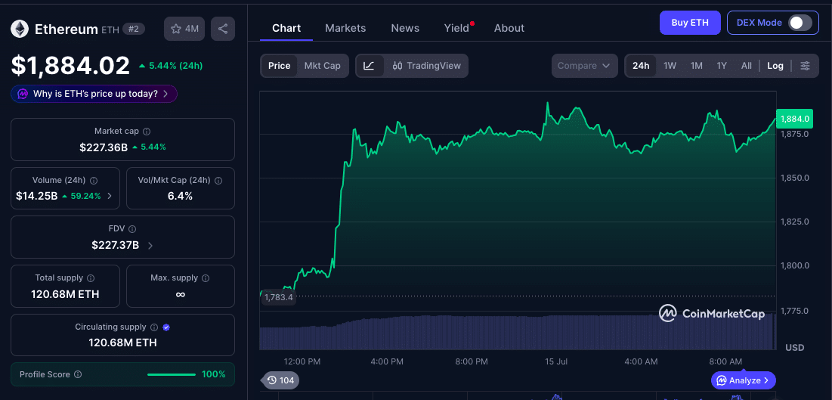Click the $1,884.02 price text
Viewport: 832px width, 400px height.
70,65
